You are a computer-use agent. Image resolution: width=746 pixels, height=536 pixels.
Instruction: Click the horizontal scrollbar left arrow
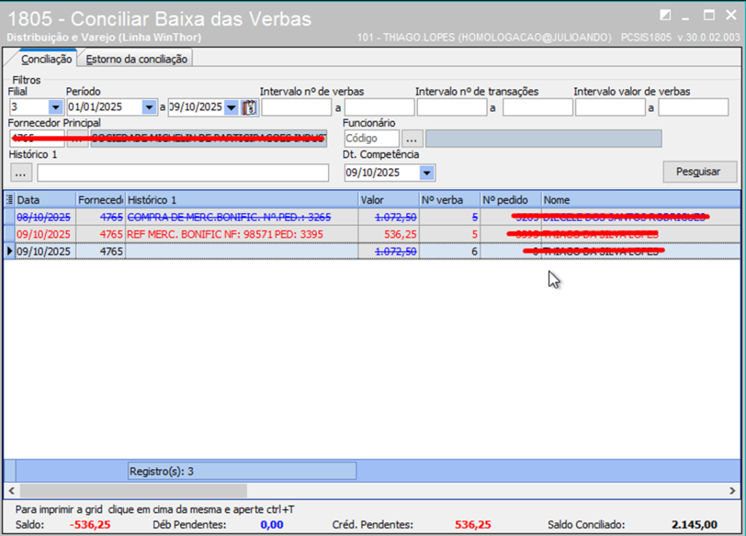[11, 492]
